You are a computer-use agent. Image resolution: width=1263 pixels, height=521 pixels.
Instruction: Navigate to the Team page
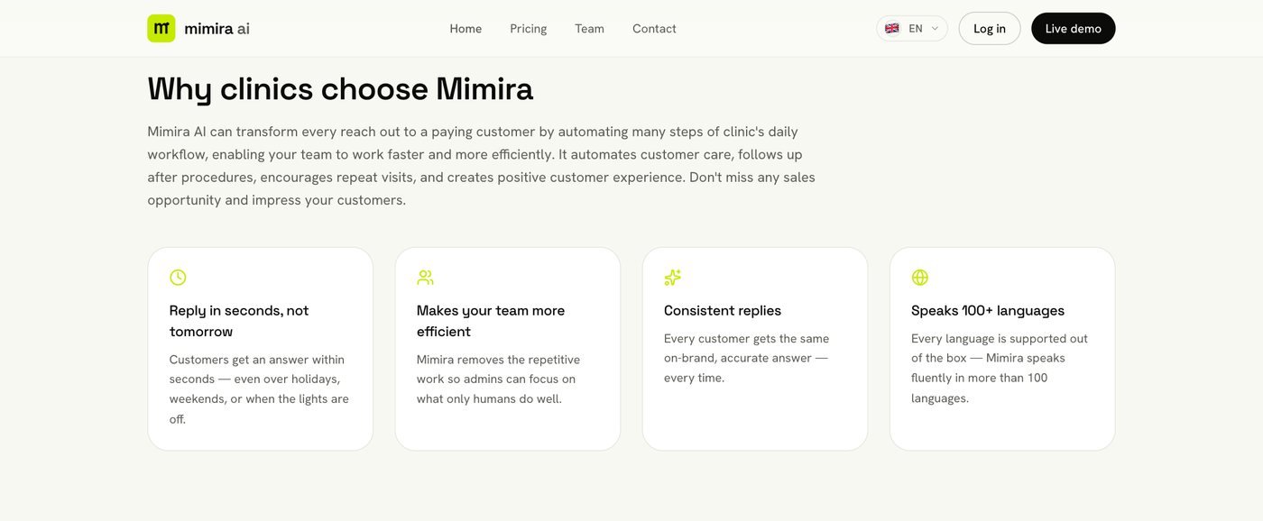click(589, 29)
